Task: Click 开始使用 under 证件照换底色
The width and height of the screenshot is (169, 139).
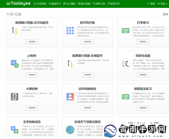Action: tap(87, 108)
